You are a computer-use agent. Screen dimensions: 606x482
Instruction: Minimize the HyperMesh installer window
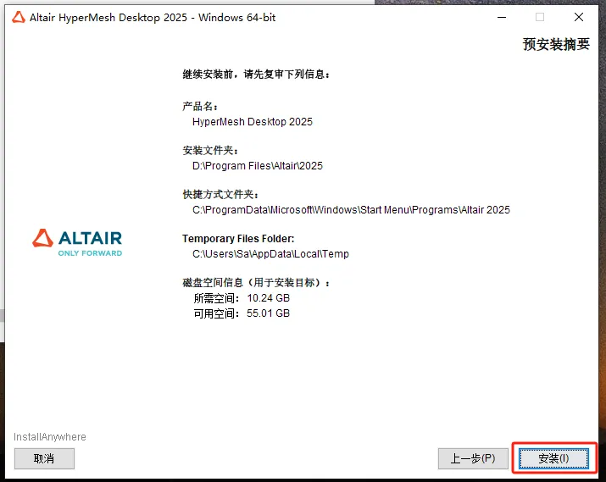pos(502,18)
